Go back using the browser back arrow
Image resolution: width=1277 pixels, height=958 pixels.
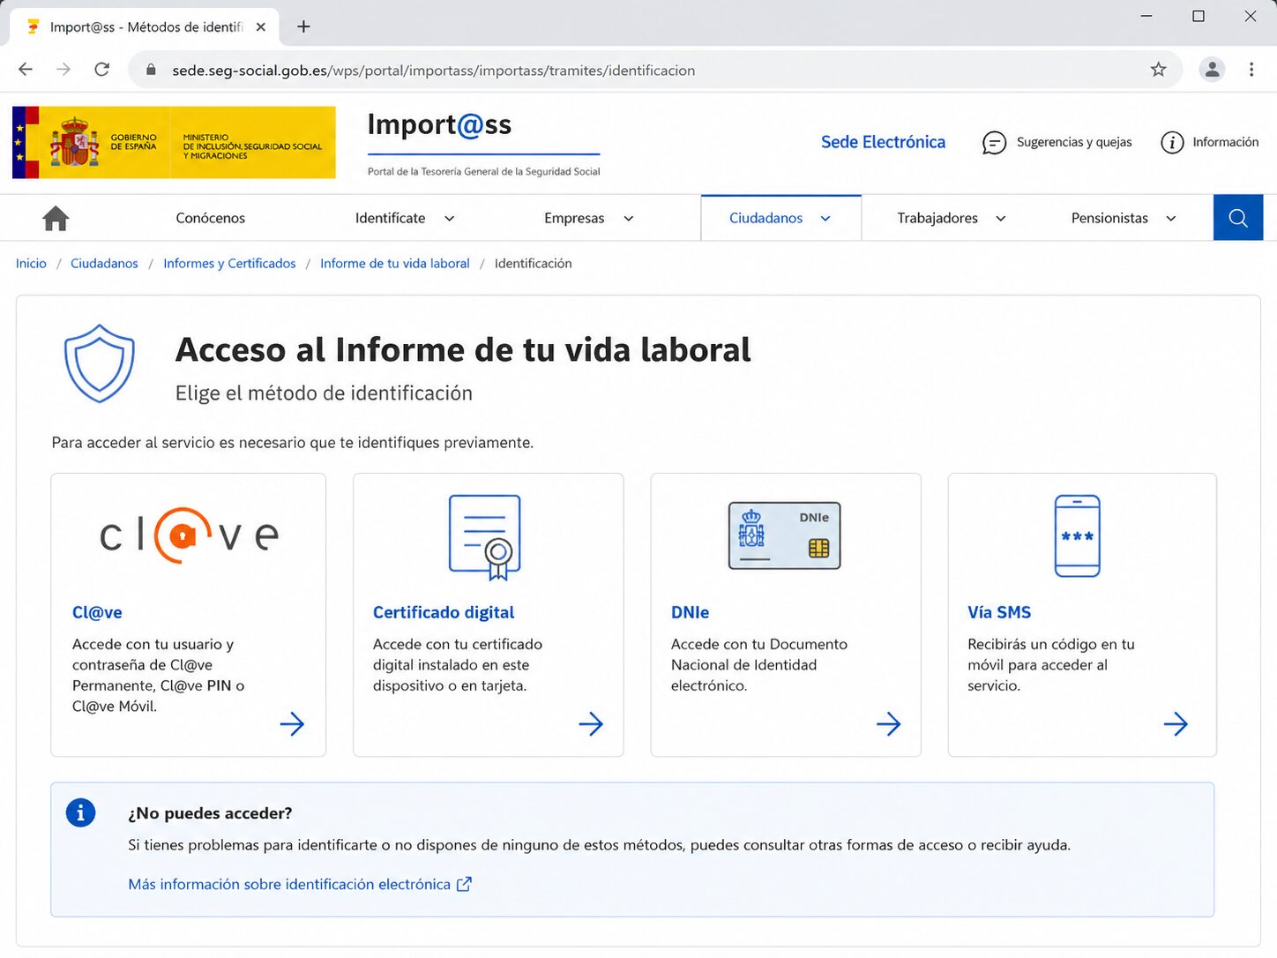(x=26, y=70)
